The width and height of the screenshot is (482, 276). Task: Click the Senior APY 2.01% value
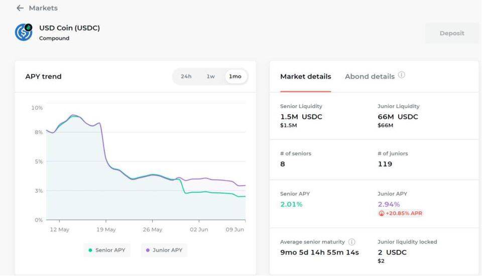pos(291,204)
